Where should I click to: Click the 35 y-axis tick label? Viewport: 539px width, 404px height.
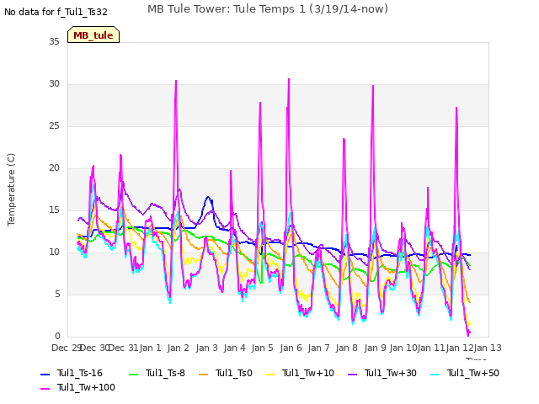coord(54,41)
